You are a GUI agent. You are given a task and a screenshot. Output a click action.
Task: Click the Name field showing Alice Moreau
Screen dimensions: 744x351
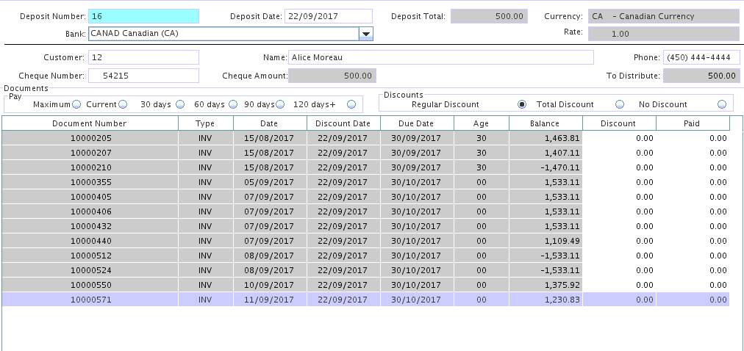[x=440, y=57]
